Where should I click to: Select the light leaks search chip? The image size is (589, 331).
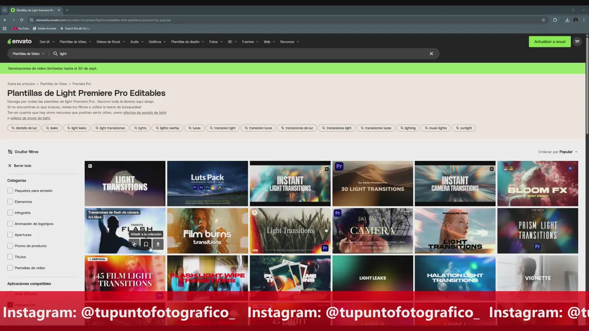(76, 128)
